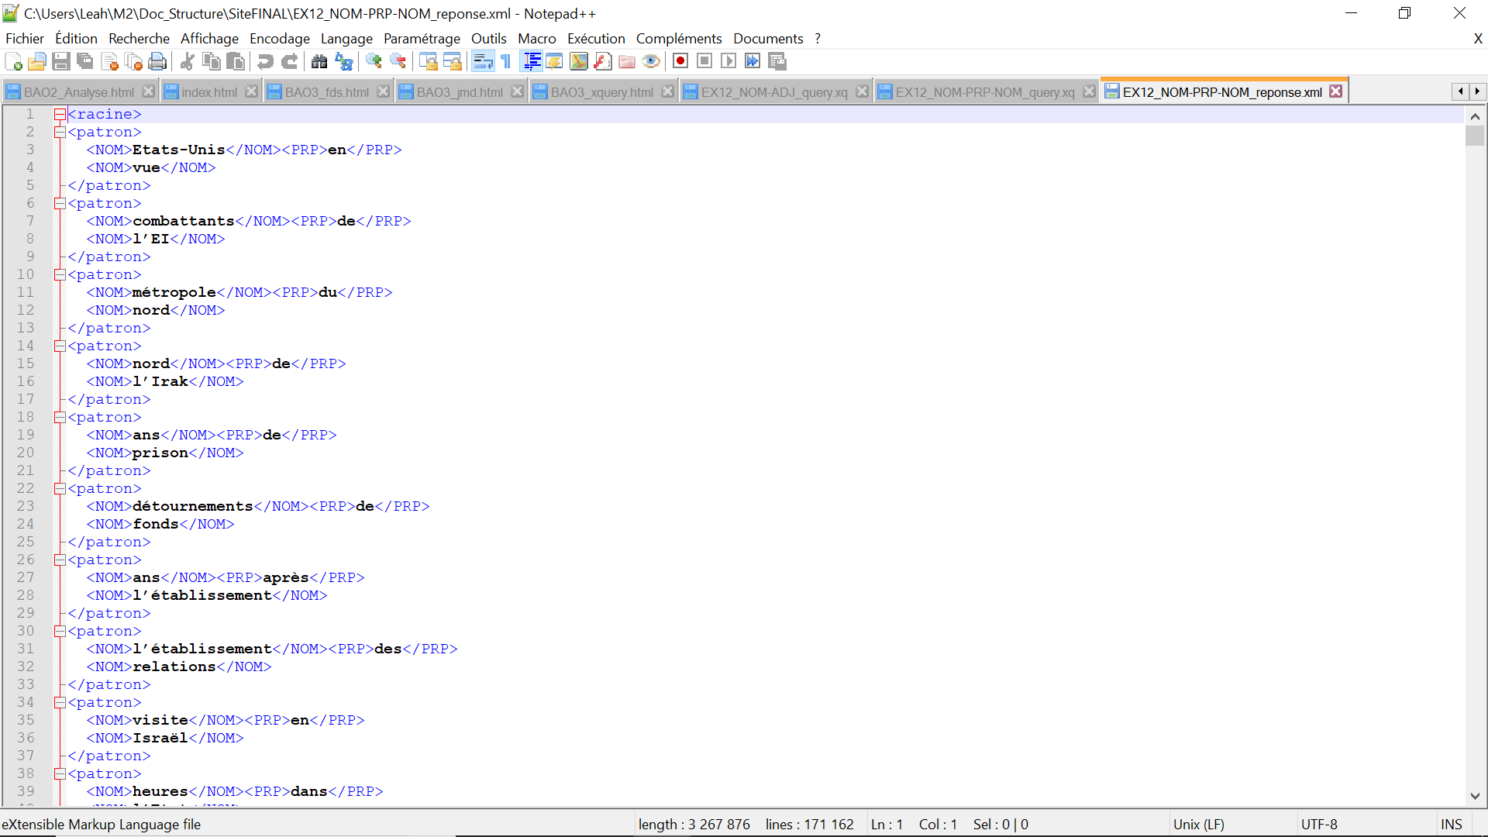Click the Save All toolbar icon

pos(85,62)
